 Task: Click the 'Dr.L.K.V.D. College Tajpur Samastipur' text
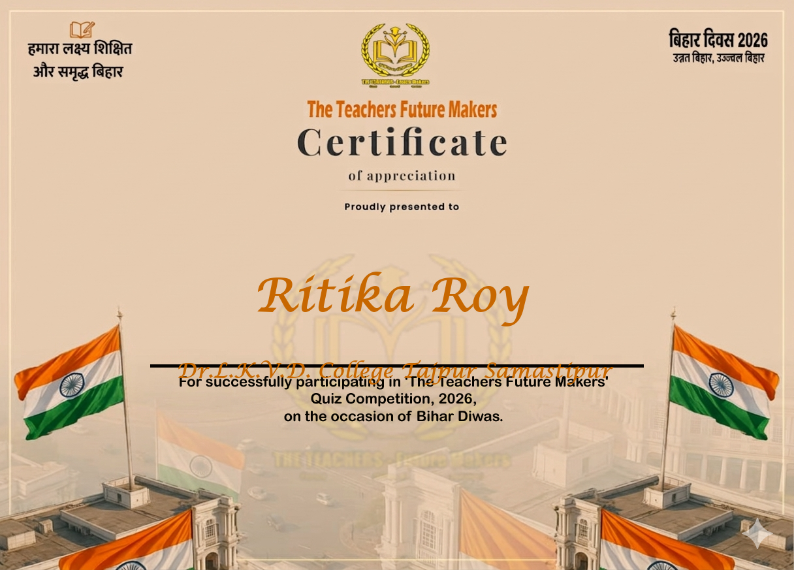394,370
